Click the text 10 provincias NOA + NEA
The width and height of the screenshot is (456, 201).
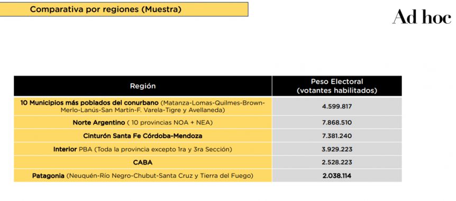click(x=171, y=123)
